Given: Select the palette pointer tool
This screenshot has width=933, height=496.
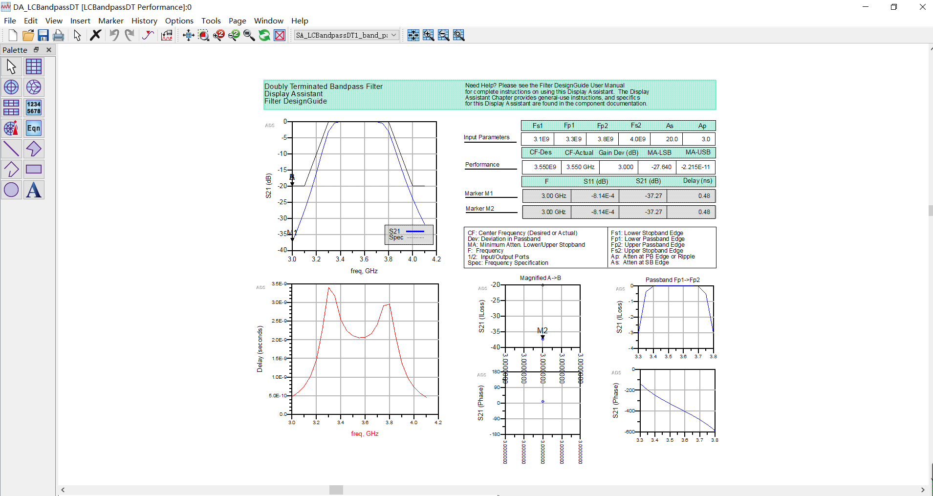Looking at the screenshot, I should point(11,66).
